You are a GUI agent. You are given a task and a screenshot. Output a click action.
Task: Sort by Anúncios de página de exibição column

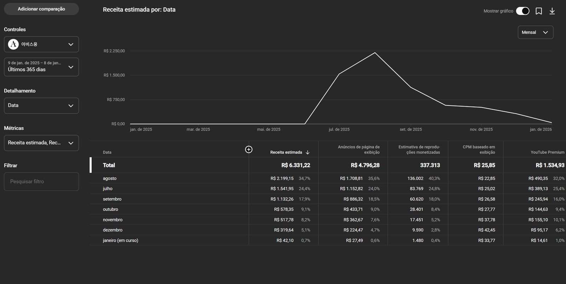tap(358, 150)
